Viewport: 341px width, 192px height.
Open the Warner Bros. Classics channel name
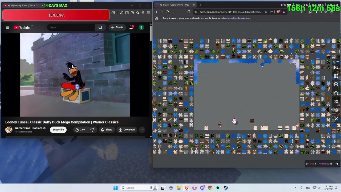[29, 128]
